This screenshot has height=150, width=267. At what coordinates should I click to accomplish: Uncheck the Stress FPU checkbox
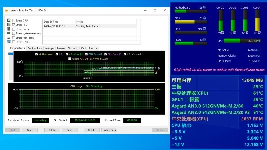[14, 25]
